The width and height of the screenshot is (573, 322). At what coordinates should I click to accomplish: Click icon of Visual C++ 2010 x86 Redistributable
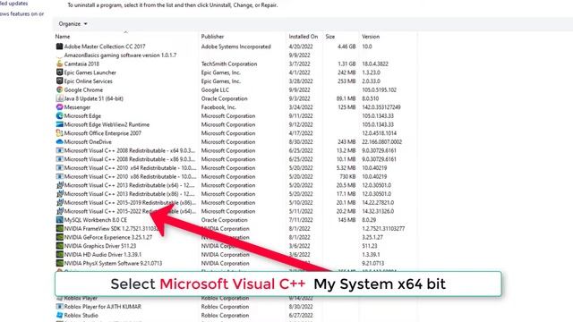(60, 176)
